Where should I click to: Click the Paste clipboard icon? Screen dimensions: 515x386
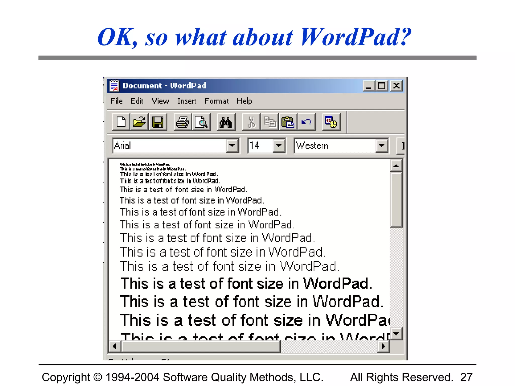point(288,122)
